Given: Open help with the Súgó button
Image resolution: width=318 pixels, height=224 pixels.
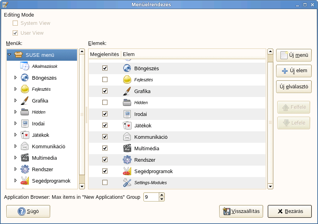Looking at the screenshot, I should coord(28,211).
